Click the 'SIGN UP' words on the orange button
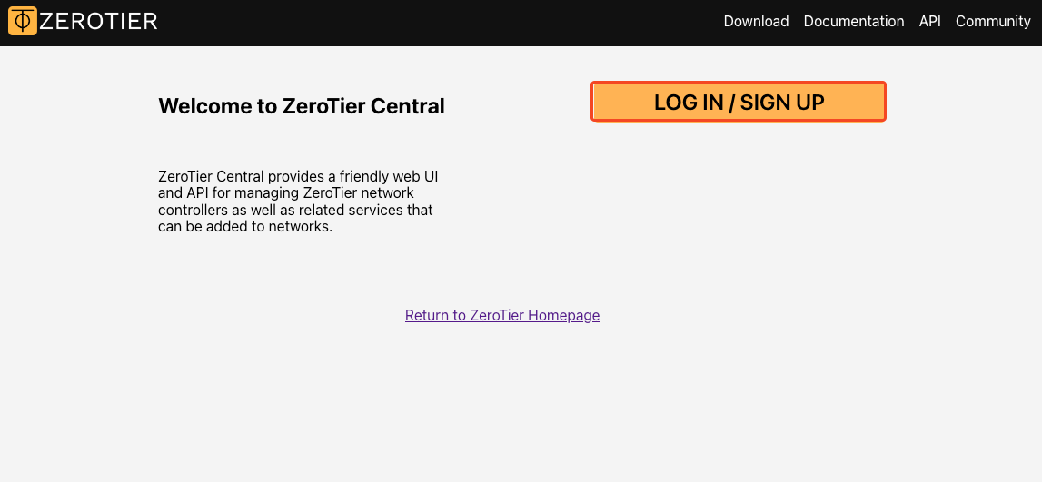 pyautogui.click(x=782, y=103)
